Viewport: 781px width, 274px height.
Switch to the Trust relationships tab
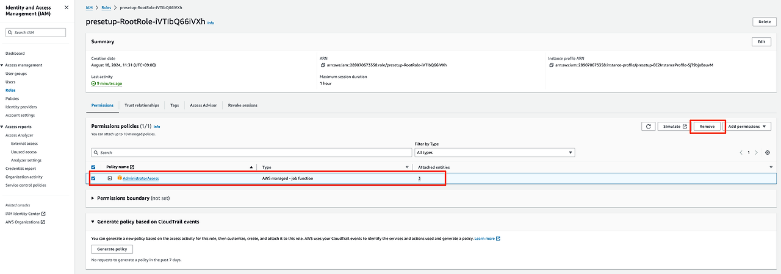142,105
